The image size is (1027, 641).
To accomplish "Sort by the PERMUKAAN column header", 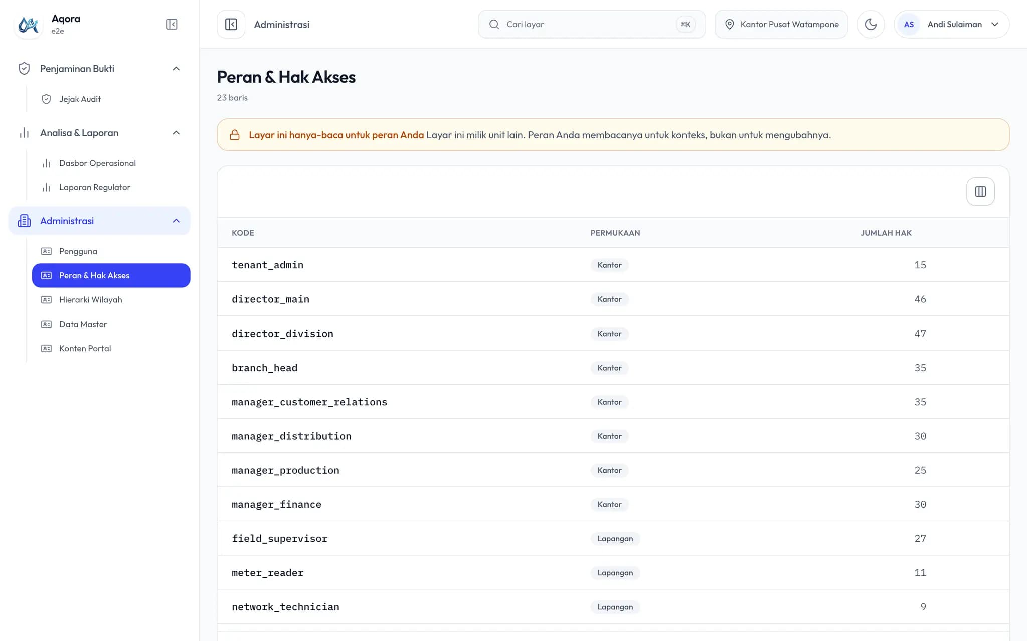I will pos(615,233).
